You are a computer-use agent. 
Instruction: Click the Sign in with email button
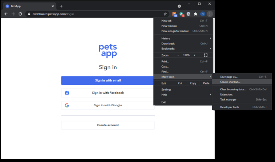(108, 80)
